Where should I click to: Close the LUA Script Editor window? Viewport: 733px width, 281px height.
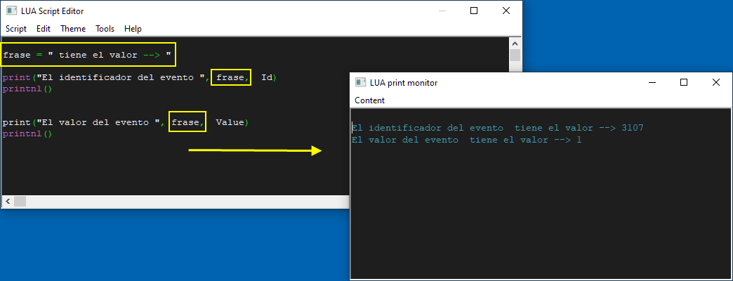coord(506,11)
